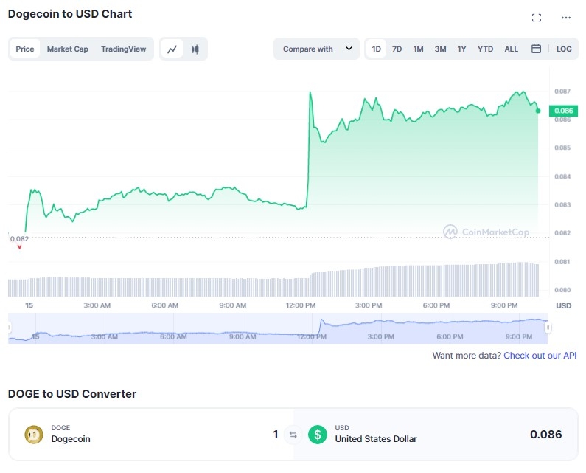Image resolution: width=586 pixels, height=473 pixels.
Task: Select the YTD time range
Action: pos(485,49)
